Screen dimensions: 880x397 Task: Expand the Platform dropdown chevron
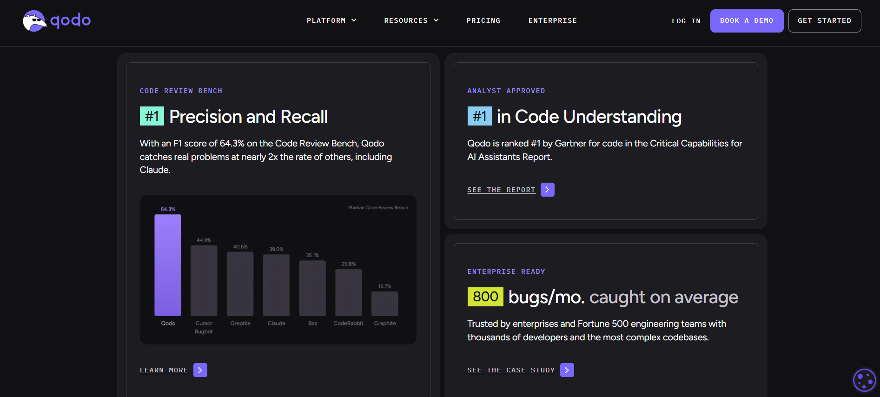(354, 20)
